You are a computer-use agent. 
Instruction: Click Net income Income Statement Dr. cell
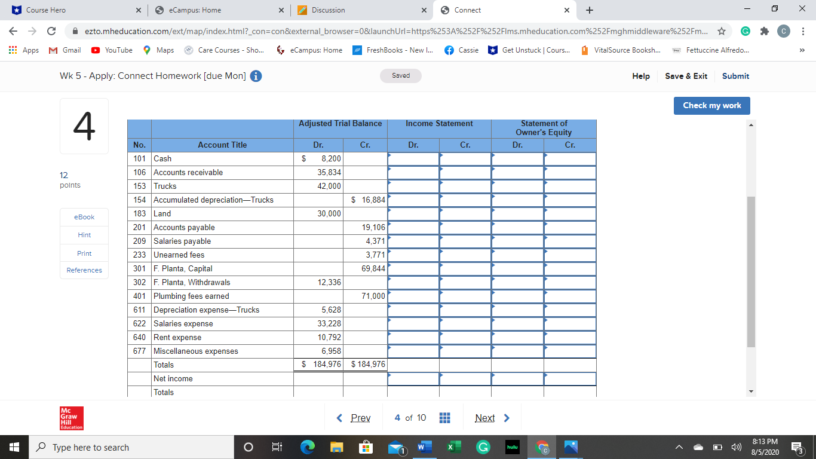413,378
